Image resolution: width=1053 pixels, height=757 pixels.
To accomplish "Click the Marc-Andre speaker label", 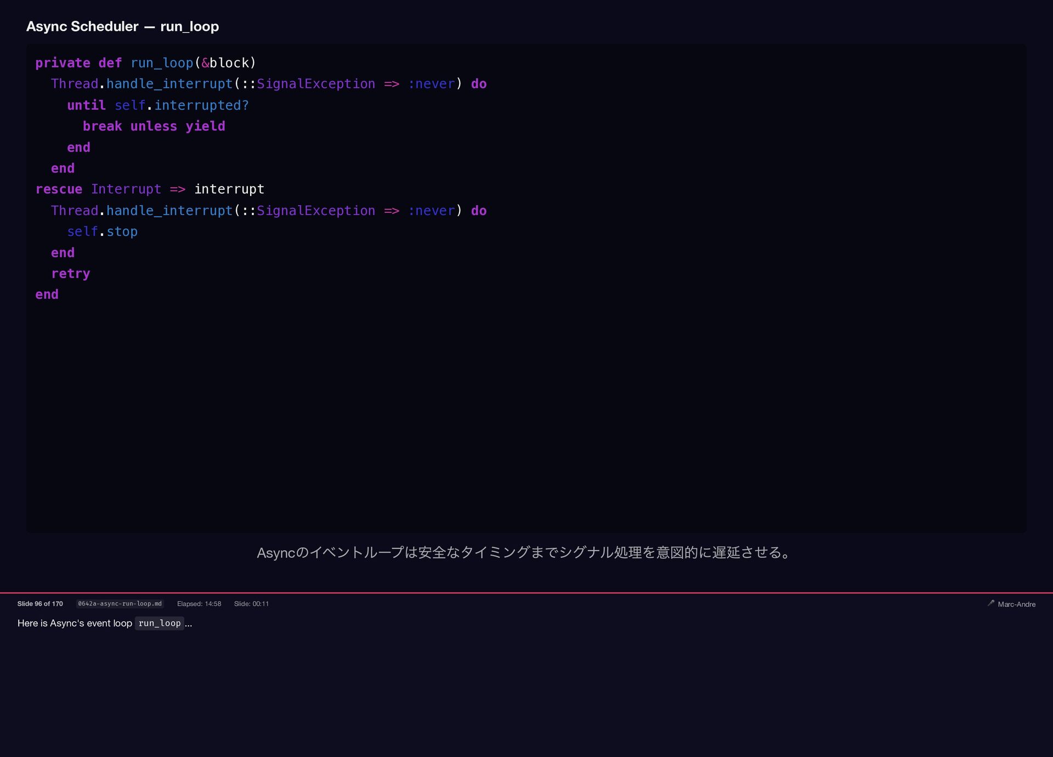I will pos(1016,604).
